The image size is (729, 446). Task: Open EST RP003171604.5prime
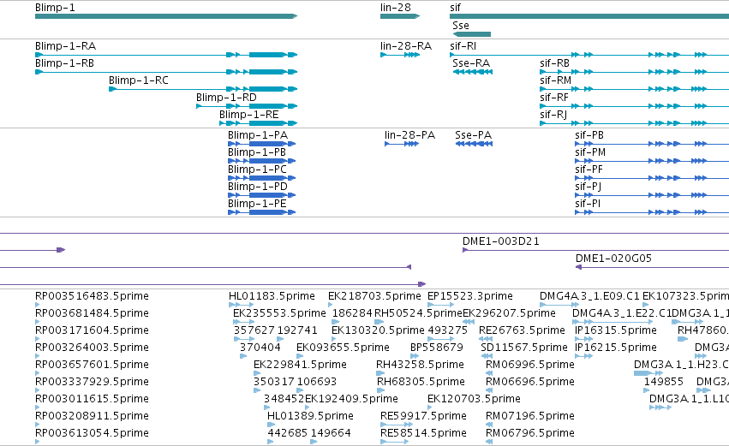[x=92, y=330]
